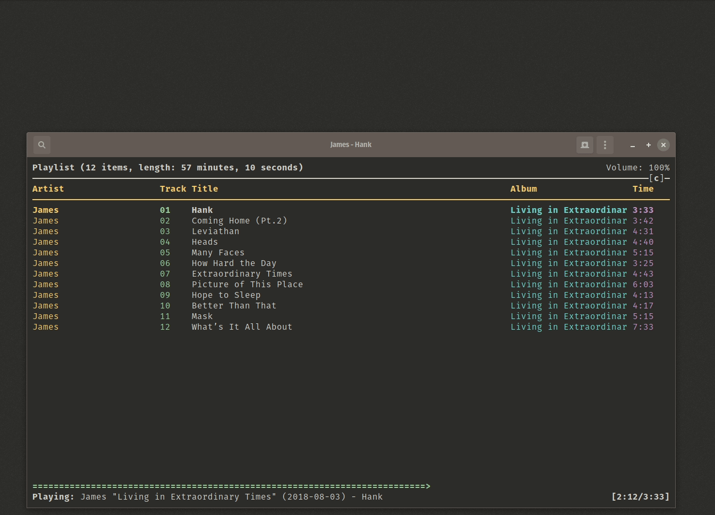715x515 pixels.
Task: Click the album name in the Hank row
Action: [569, 210]
